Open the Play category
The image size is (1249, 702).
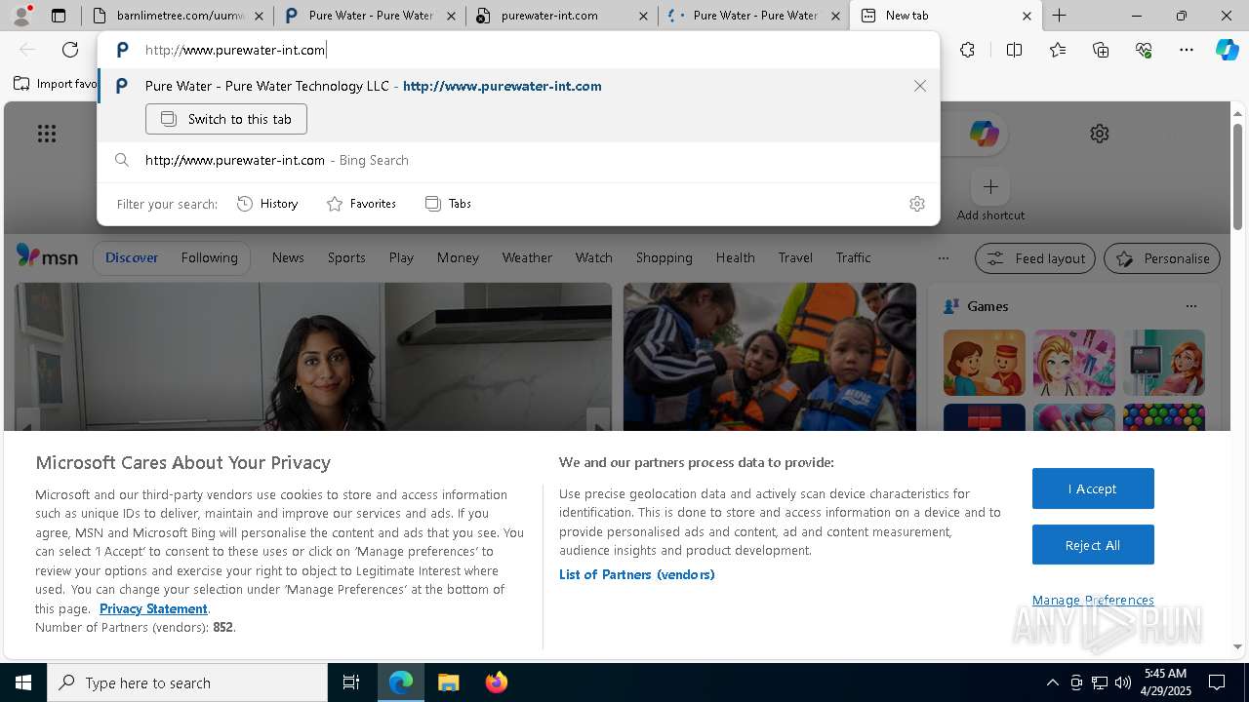401,257
